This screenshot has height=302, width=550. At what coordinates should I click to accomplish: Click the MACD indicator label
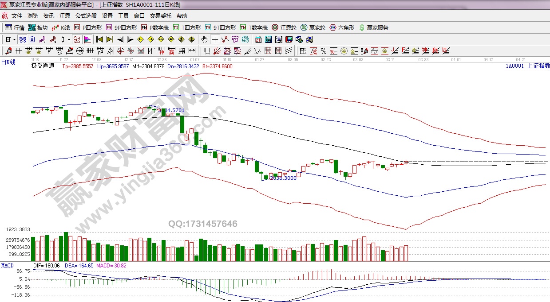point(7,266)
